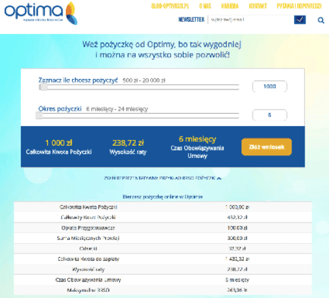
Task: Click the loan amount field showing 1000
Action: tap(269, 86)
